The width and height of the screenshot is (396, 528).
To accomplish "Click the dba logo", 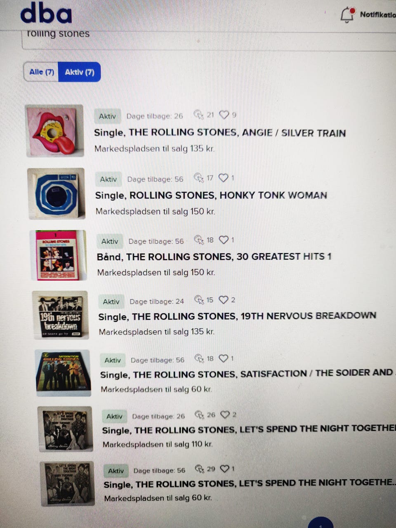I will 46,13.
